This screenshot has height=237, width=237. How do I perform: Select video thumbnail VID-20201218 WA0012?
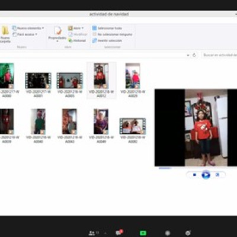point(101,81)
